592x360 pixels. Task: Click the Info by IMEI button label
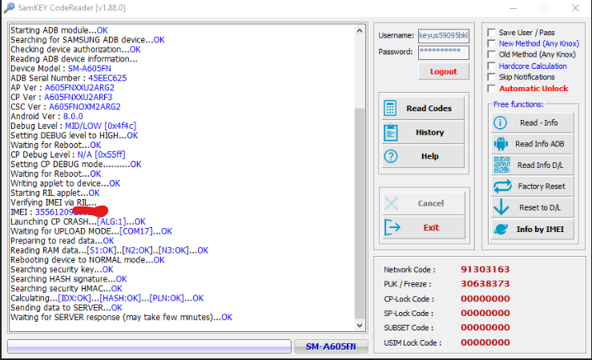[x=540, y=229]
